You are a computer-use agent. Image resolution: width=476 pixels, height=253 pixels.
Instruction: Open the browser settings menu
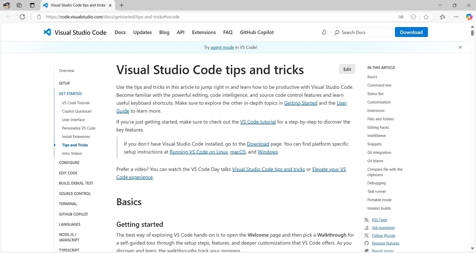coord(456,17)
